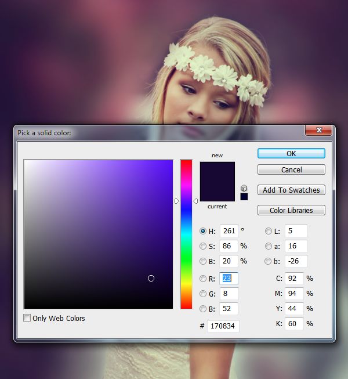Enable Only Web Colors checkbox
This screenshot has width=348, height=379.
(x=27, y=318)
